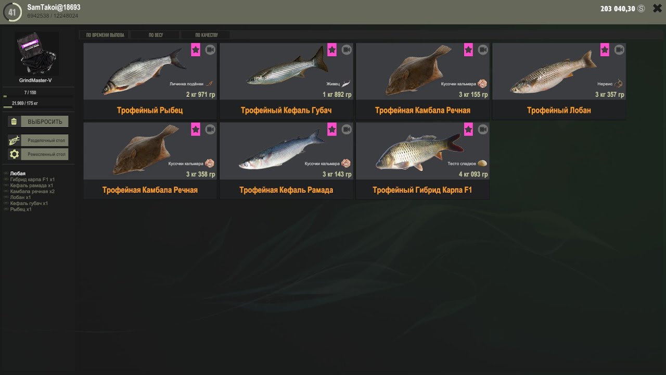Click the camera icon on Трофейный Кефаль Губач
The image size is (666, 375).
tap(347, 50)
